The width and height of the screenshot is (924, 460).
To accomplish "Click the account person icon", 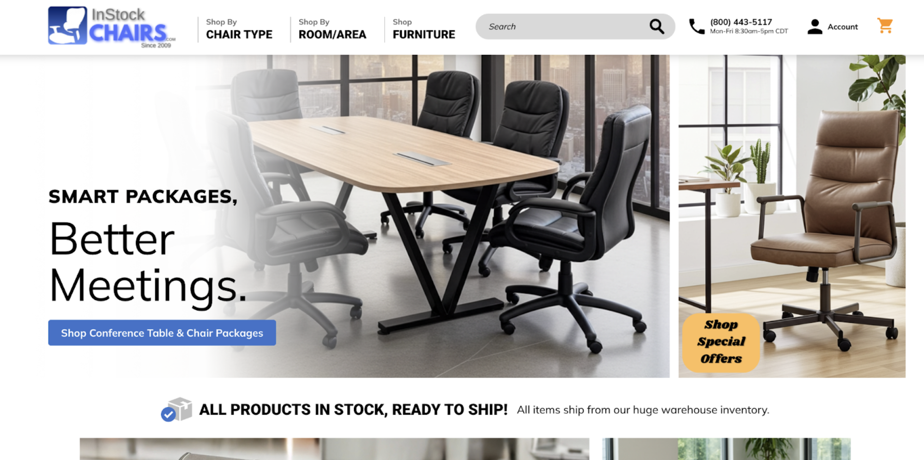I will (815, 27).
